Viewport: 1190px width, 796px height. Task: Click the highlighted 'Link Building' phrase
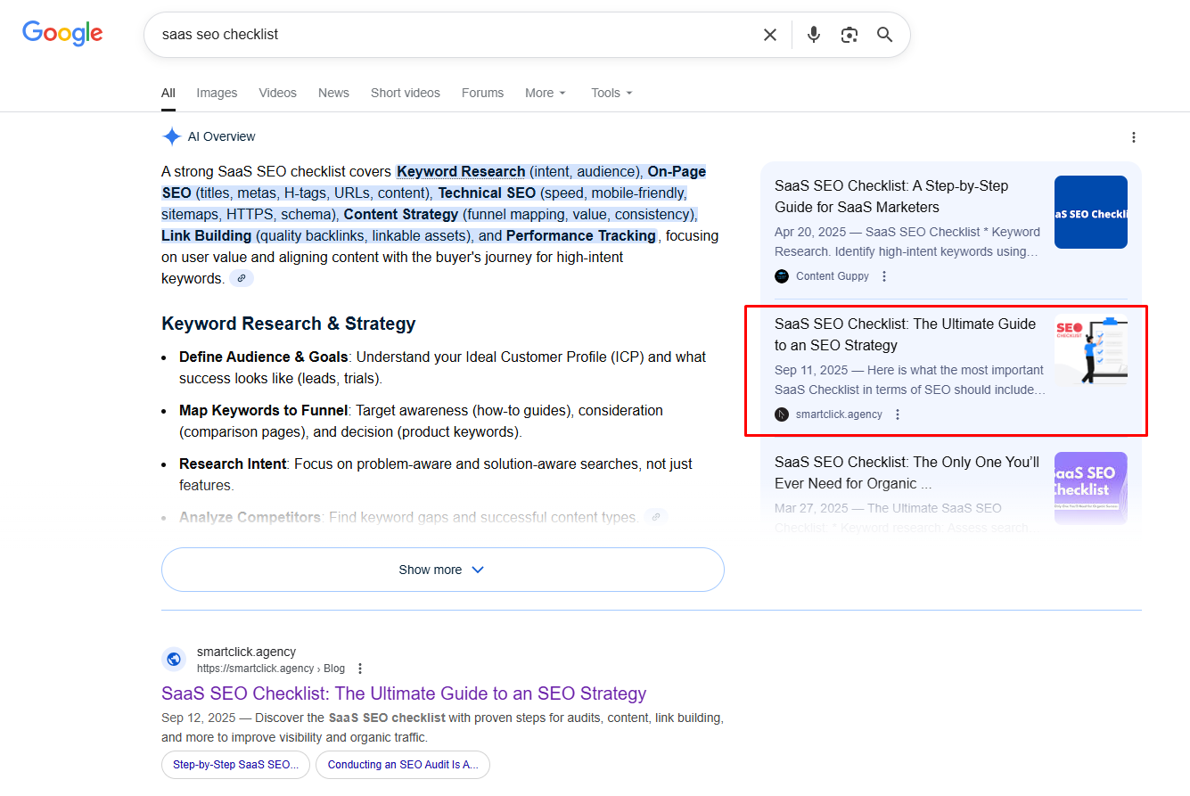coord(207,235)
